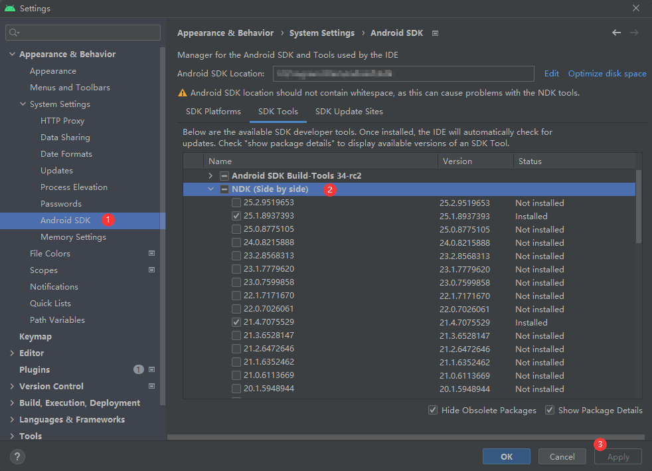
Task: Expand the Version Control section
Action: [x=12, y=386]
